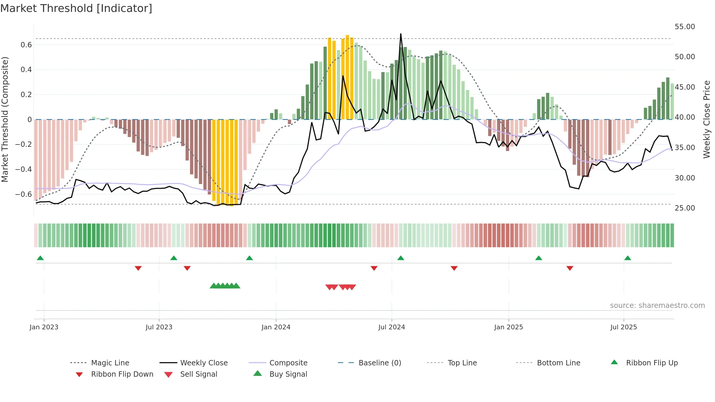
Task: Click the Jan 2025 x-axis label
Action: tap(509, 327)
